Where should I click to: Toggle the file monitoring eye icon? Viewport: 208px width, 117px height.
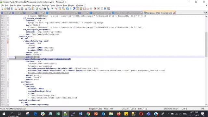point(91,9)
